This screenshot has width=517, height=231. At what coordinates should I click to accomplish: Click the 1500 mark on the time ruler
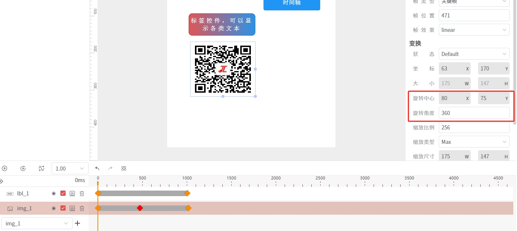(231, 178)
